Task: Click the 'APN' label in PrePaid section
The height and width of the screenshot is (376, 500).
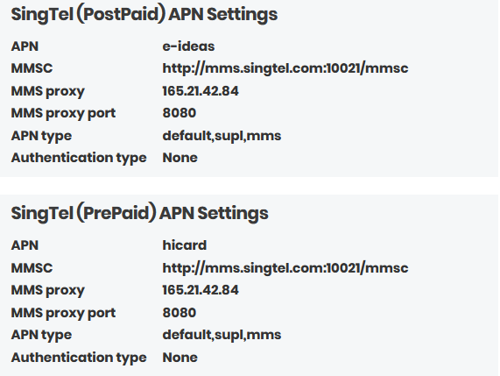Action: click(x=25, y=245)
